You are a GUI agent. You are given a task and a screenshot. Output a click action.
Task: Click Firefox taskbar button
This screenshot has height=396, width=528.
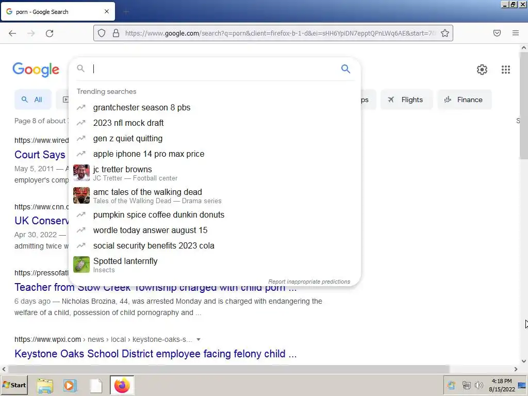[122, 385]
